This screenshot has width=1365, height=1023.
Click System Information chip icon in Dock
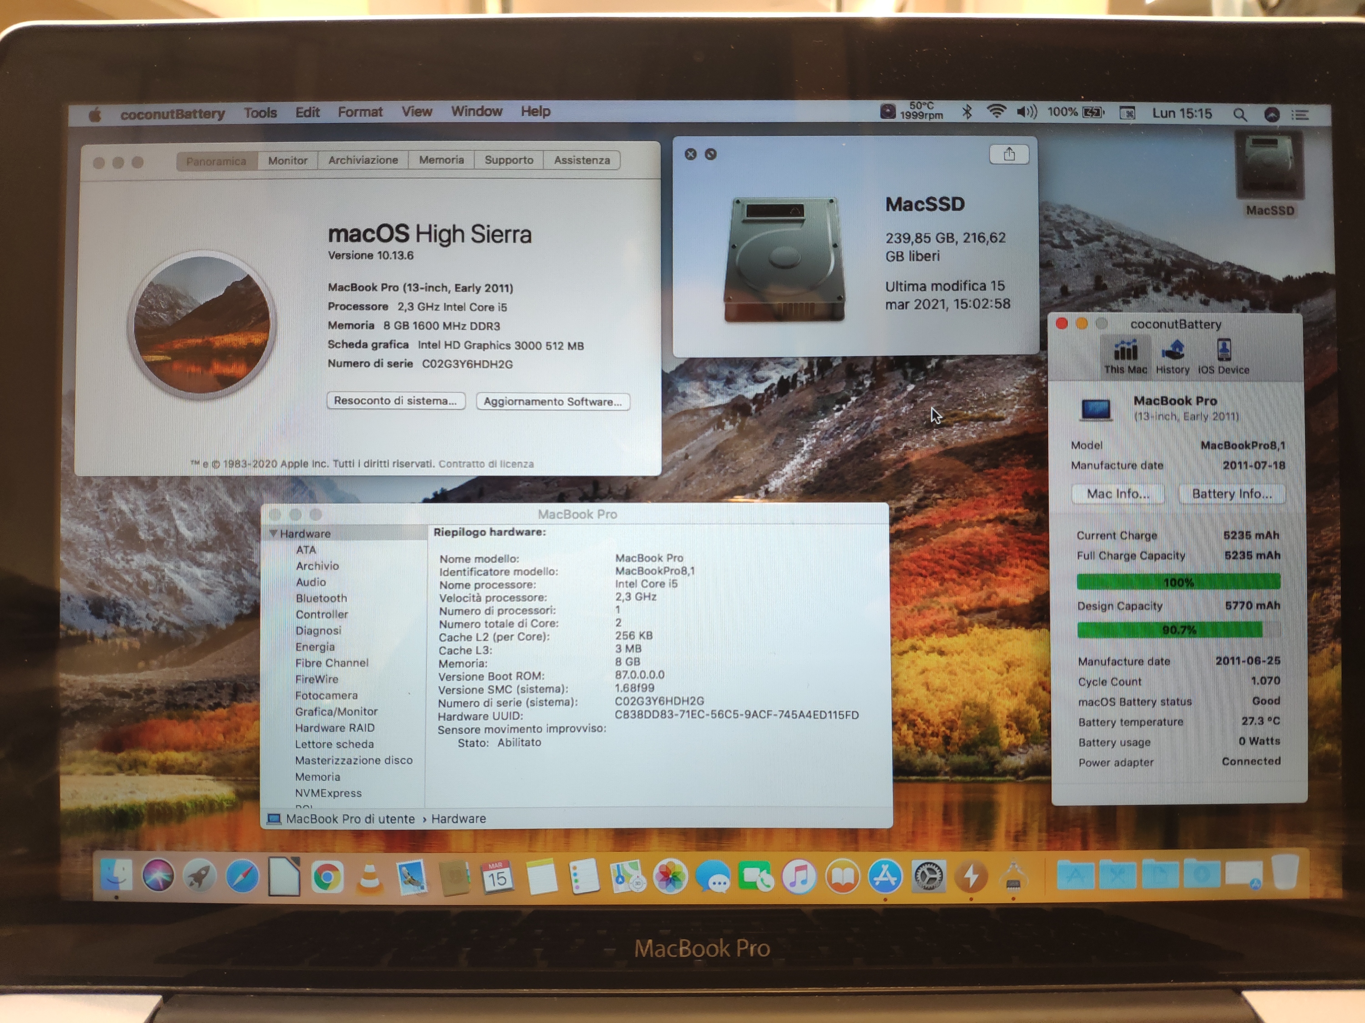tap(1013, 876)
